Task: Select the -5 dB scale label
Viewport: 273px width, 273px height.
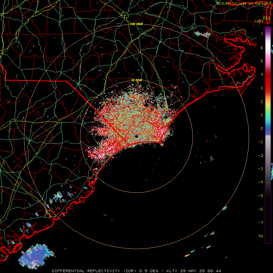Action: tap(261, 196)
